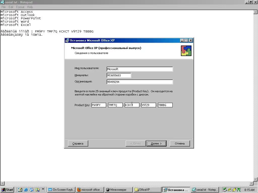Click Microsoft Word line in Notepad
This screenshot has width=258, height=193.
click(x=15, y=22)
